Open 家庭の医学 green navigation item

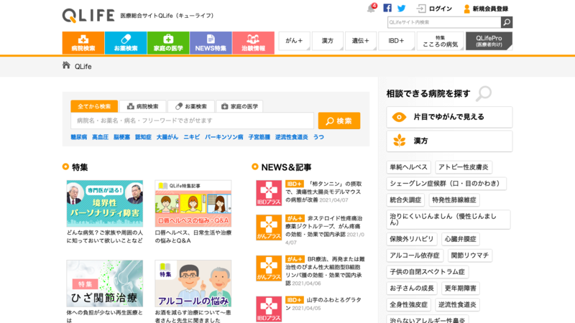(x=168, y=43)
